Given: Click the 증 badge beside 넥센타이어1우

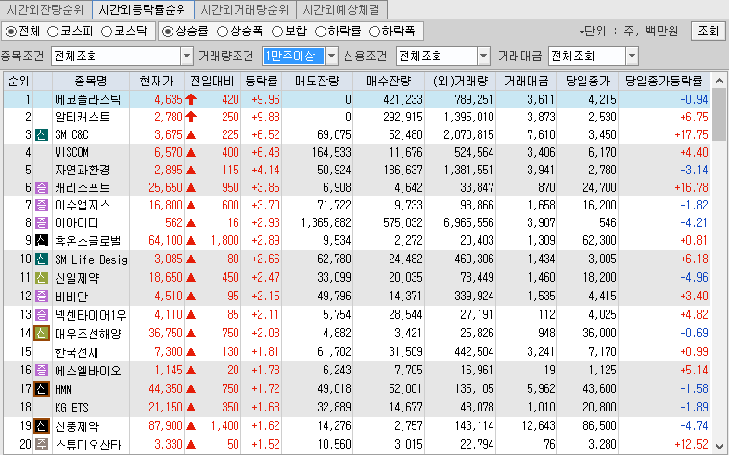Looking at the screenshot, I should point(42,315).
